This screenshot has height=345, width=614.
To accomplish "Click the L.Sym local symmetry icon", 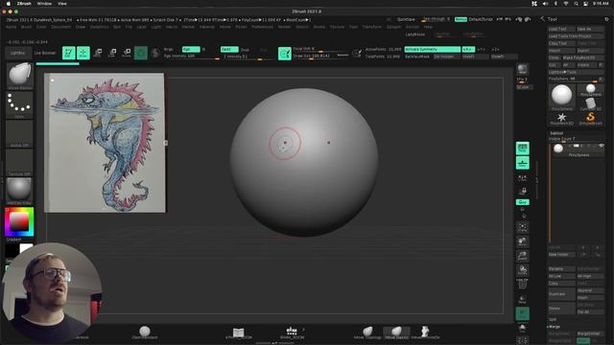I will tap(522, 178).
